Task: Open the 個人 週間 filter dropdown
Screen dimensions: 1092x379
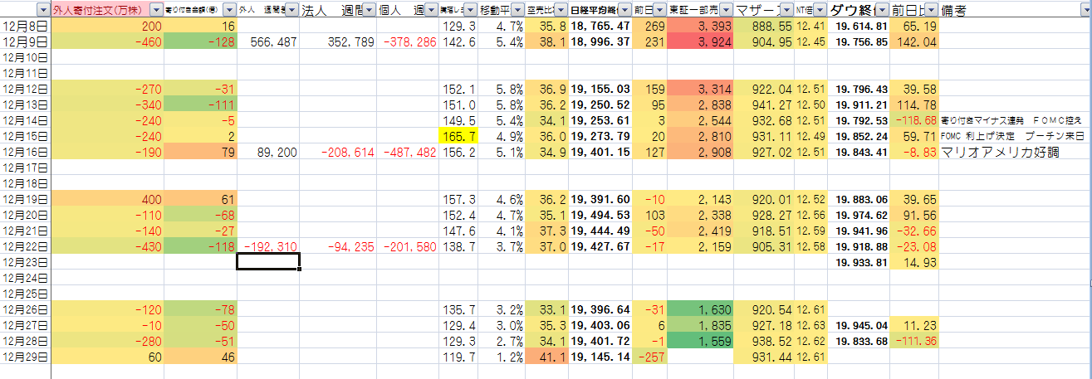Action: click(x=430, y=10)
